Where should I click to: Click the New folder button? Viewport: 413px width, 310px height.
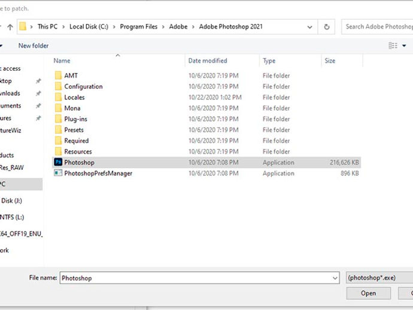tap(34, 45)
